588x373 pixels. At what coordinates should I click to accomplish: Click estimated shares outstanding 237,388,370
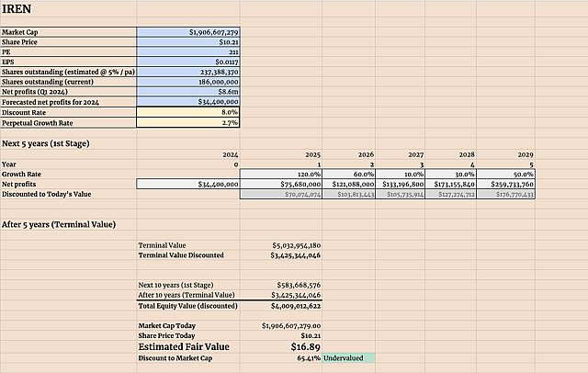click(187, 72)
